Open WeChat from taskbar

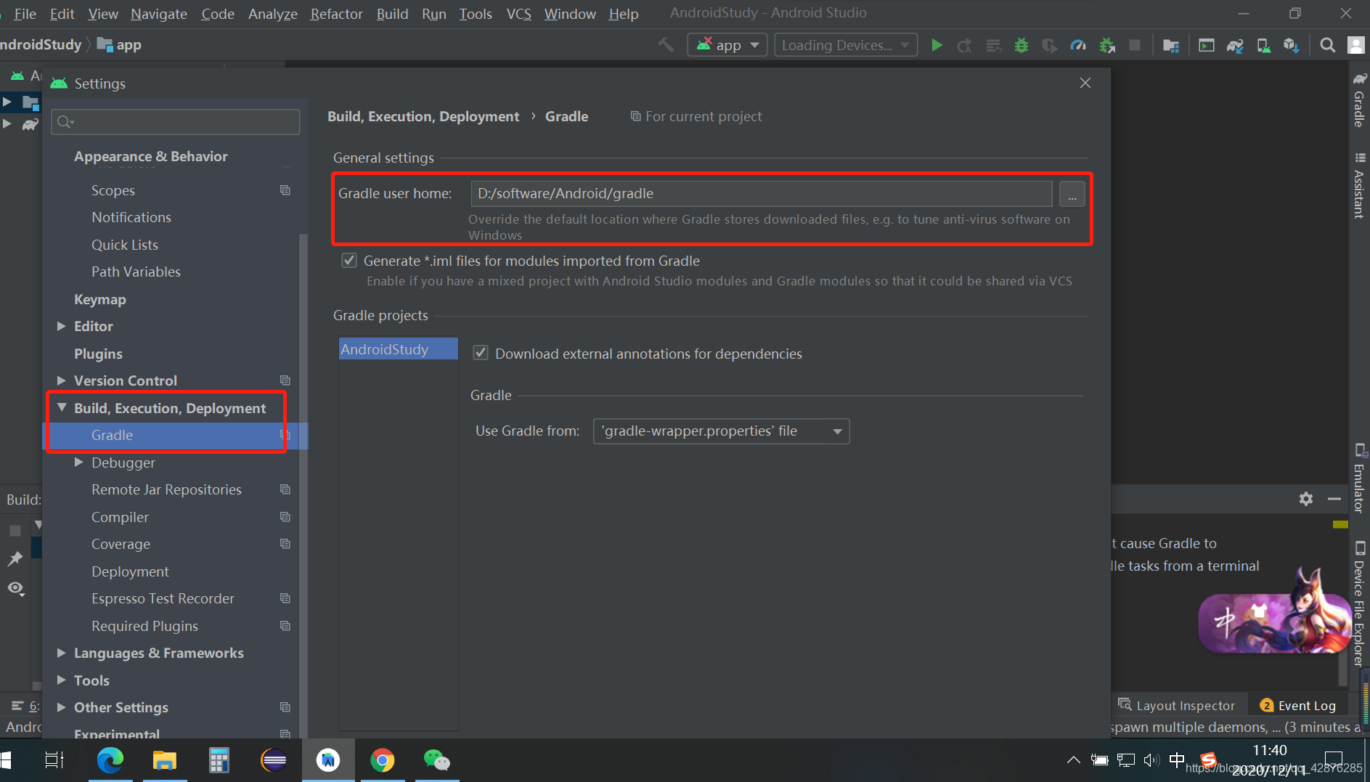point(436,760)
